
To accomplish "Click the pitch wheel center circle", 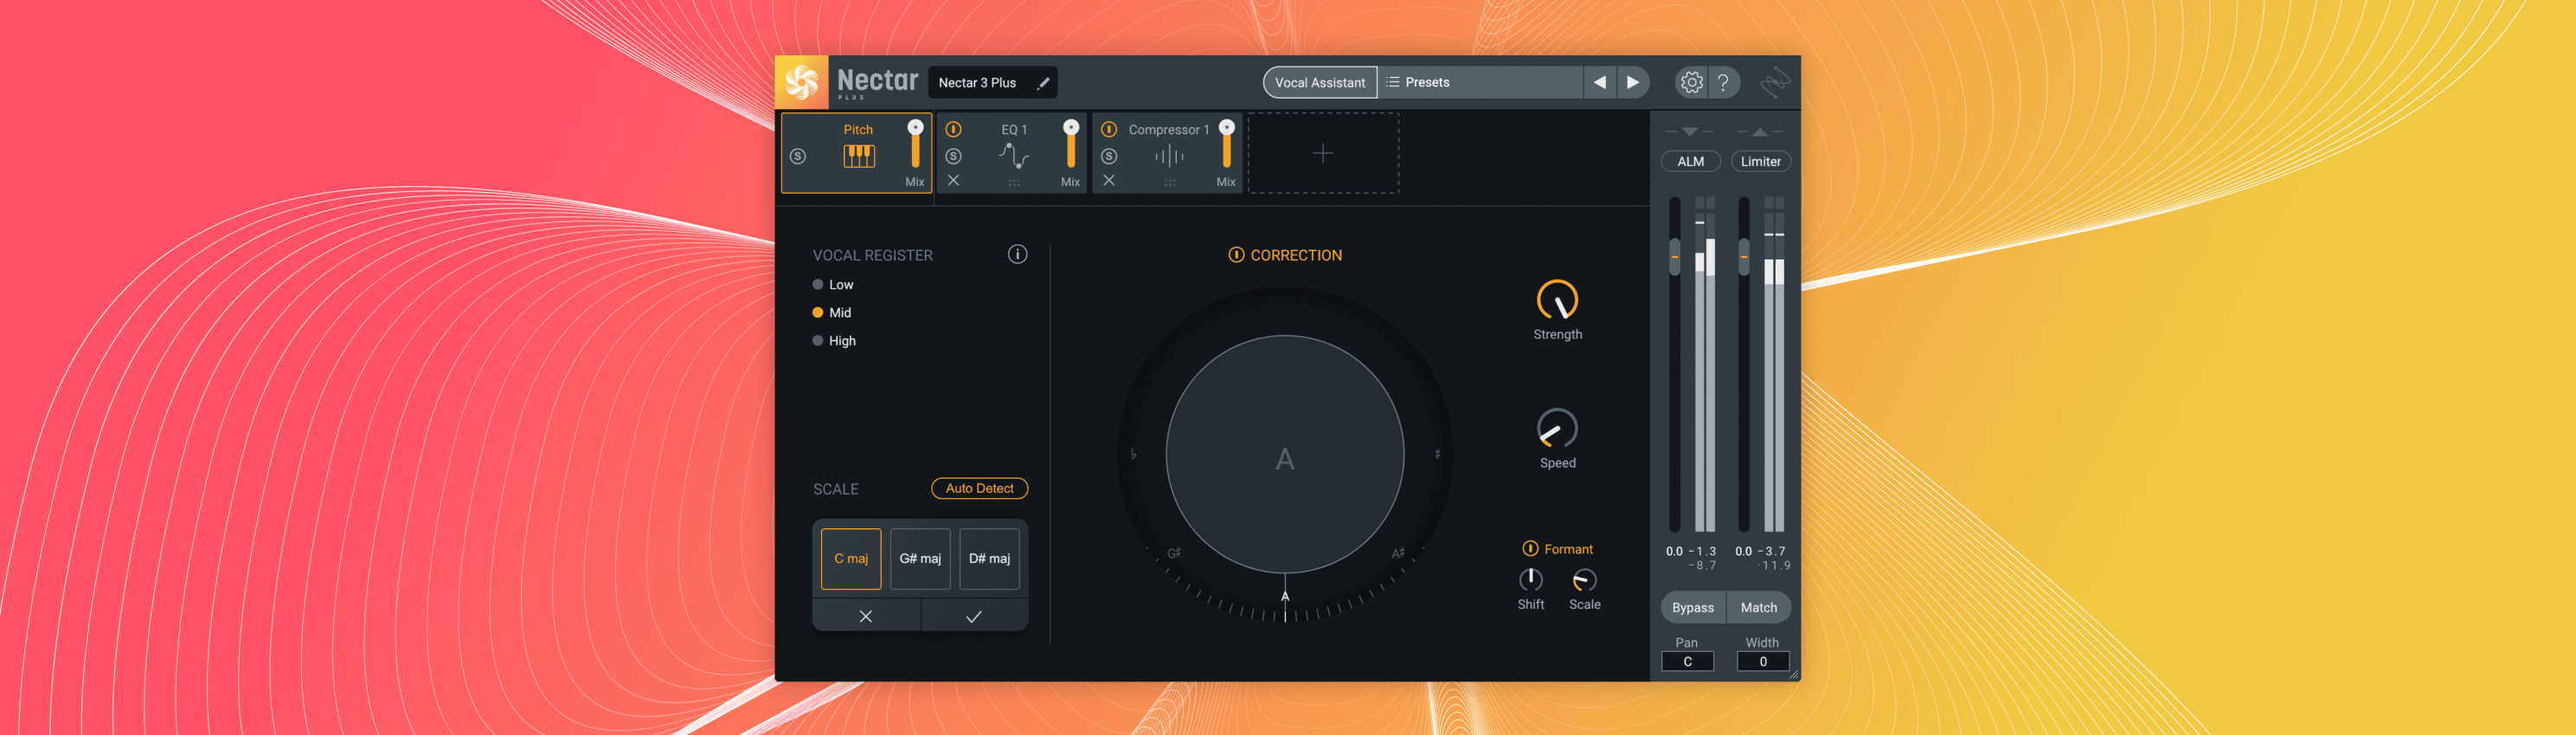I will [1285, 454].
